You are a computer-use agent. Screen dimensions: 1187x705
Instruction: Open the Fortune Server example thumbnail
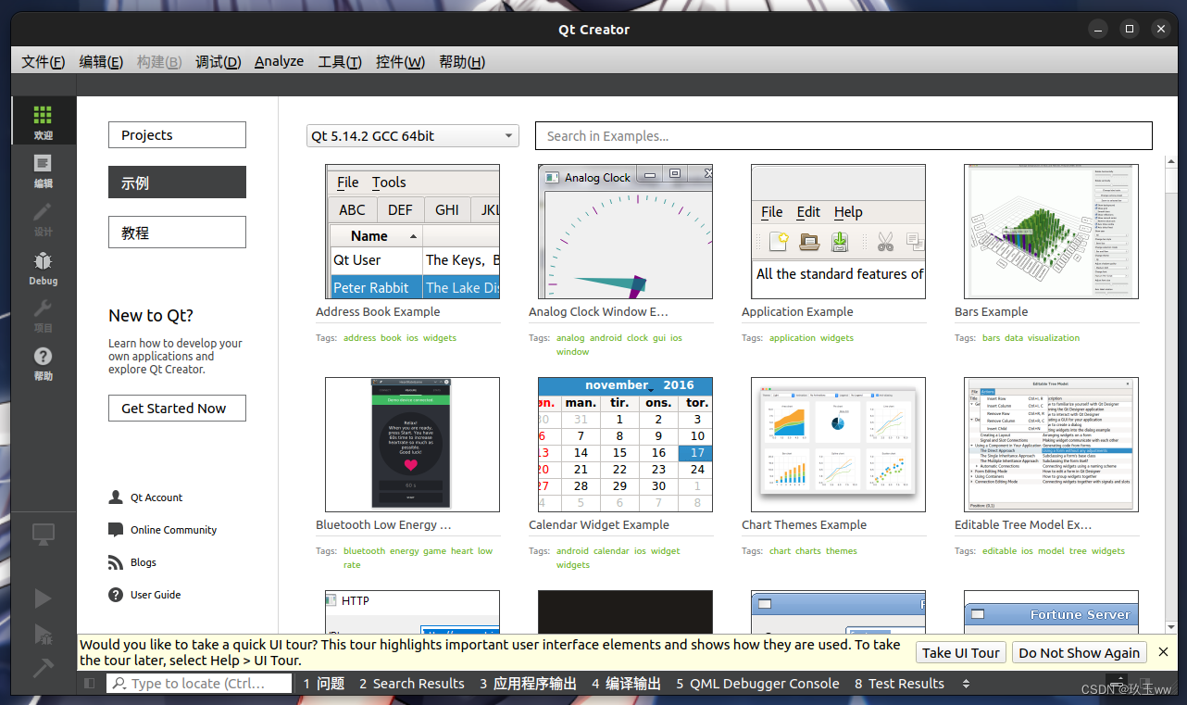point(1051,612)
